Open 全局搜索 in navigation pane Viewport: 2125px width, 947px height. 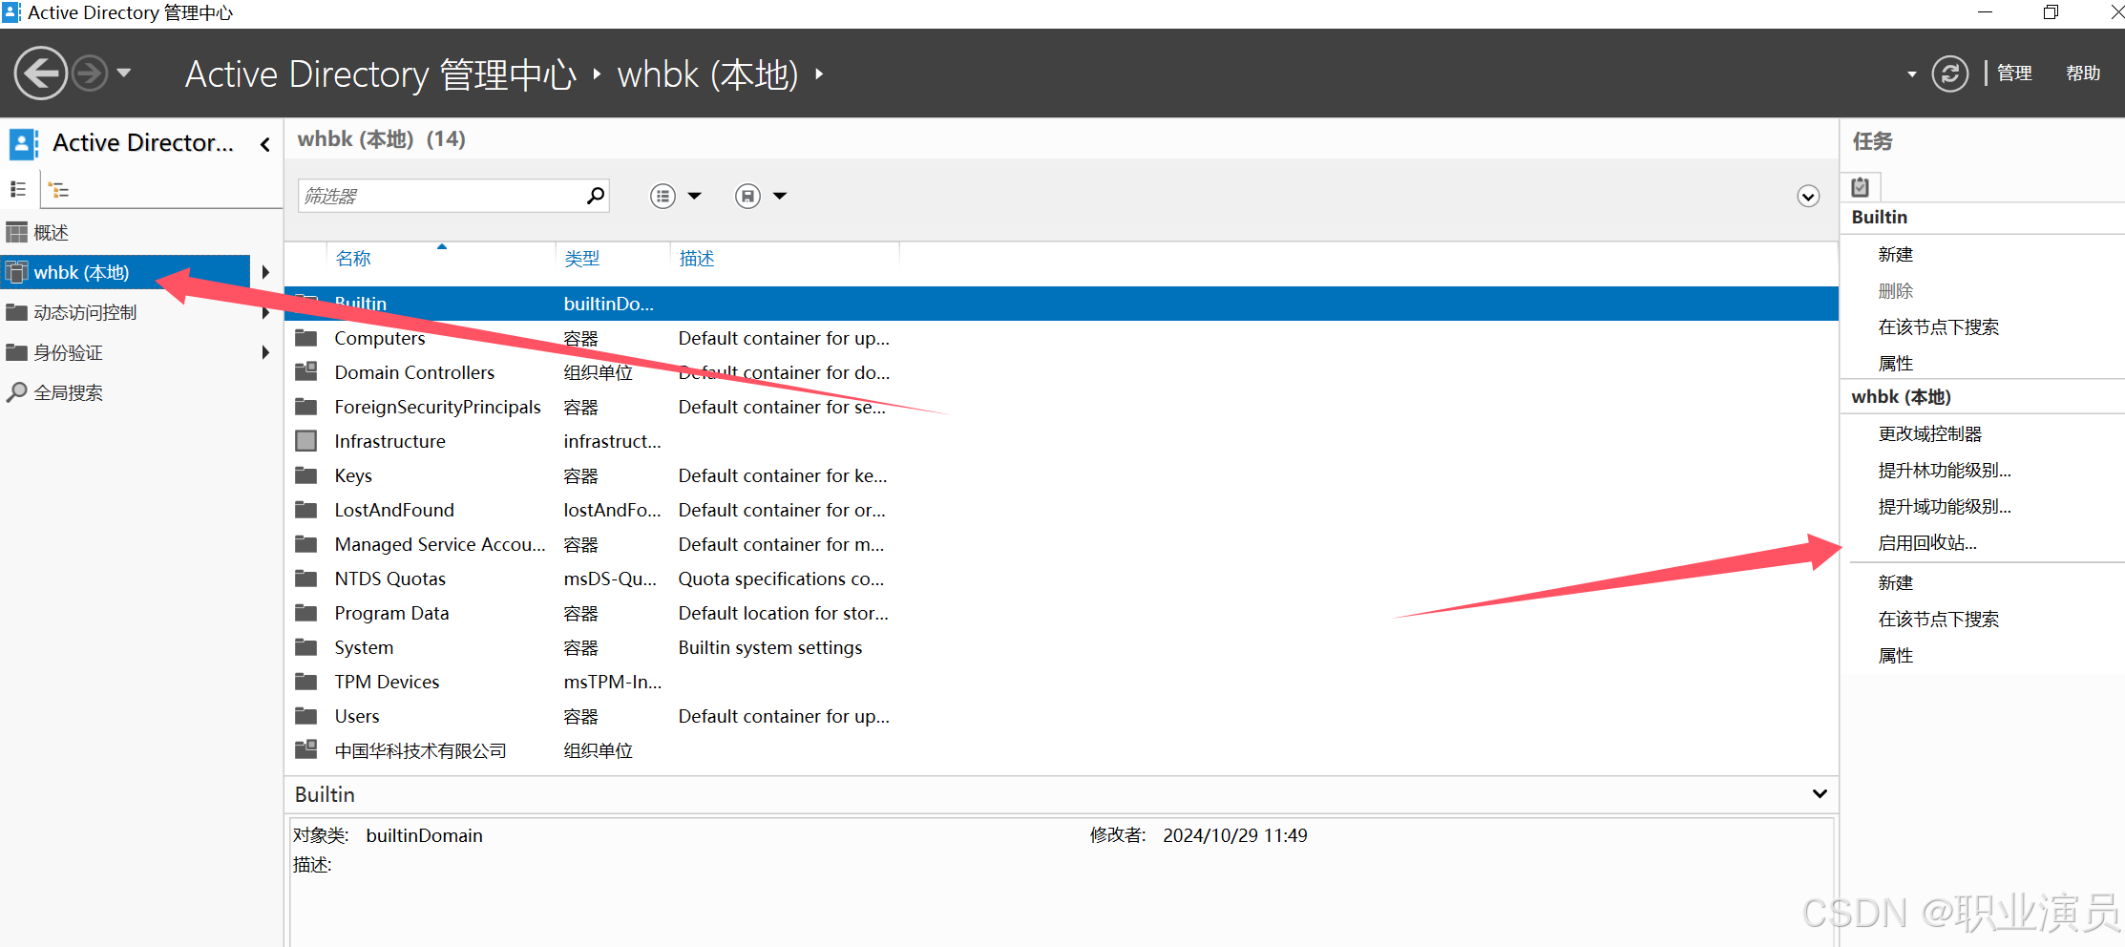pyautogui.click(x=68, y=392)
